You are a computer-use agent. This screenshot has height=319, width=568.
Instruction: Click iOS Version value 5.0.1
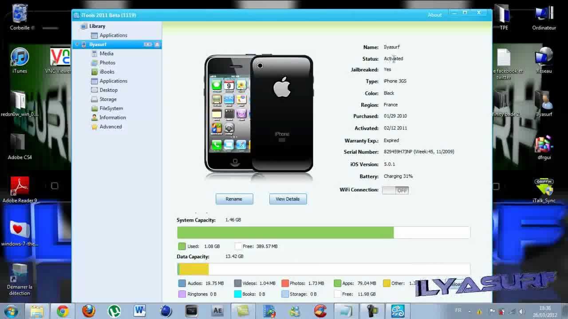[389, 164]
